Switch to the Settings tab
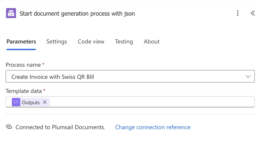 57,42
